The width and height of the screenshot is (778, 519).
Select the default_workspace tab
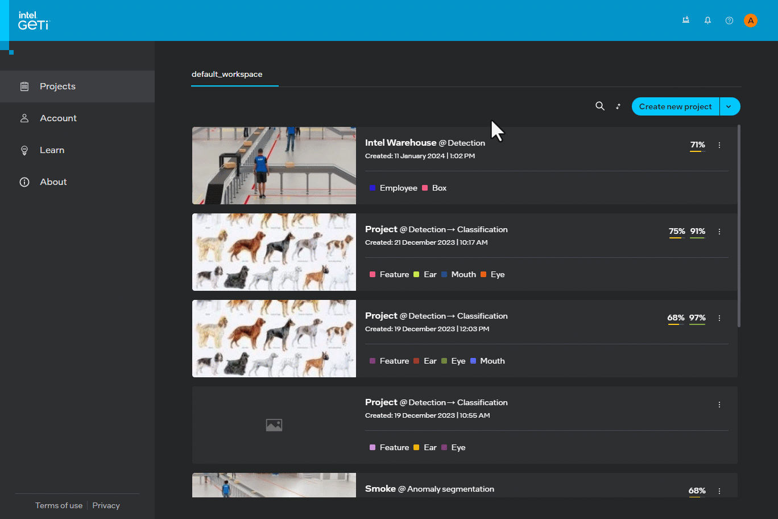pos(227,75)
